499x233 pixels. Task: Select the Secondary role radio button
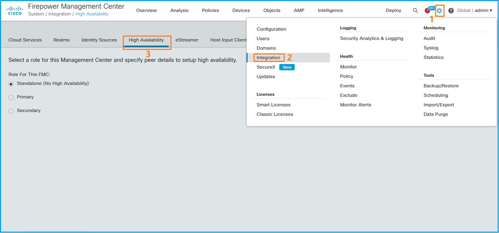pos(11,111)
